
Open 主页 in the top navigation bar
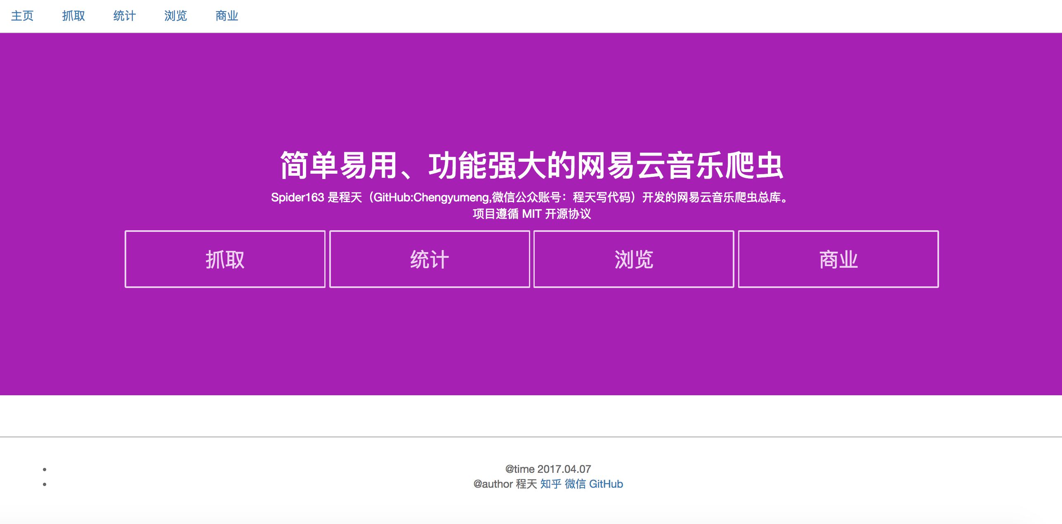(22, 16)
